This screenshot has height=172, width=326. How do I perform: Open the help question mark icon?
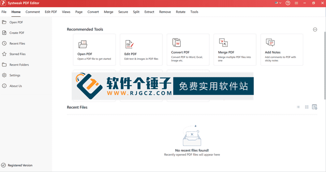[x=288, y=3]
